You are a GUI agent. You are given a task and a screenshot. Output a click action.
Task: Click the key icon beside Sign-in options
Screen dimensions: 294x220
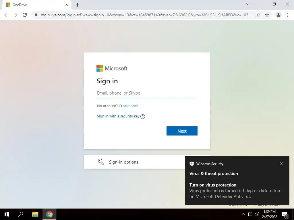pyautogui.click(x=101, y=162)
